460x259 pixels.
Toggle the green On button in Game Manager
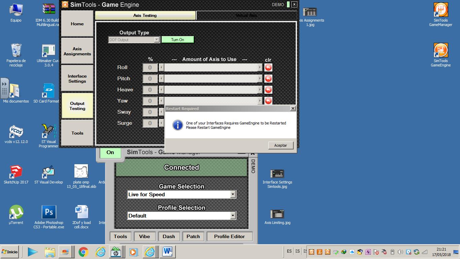point(110,152)
